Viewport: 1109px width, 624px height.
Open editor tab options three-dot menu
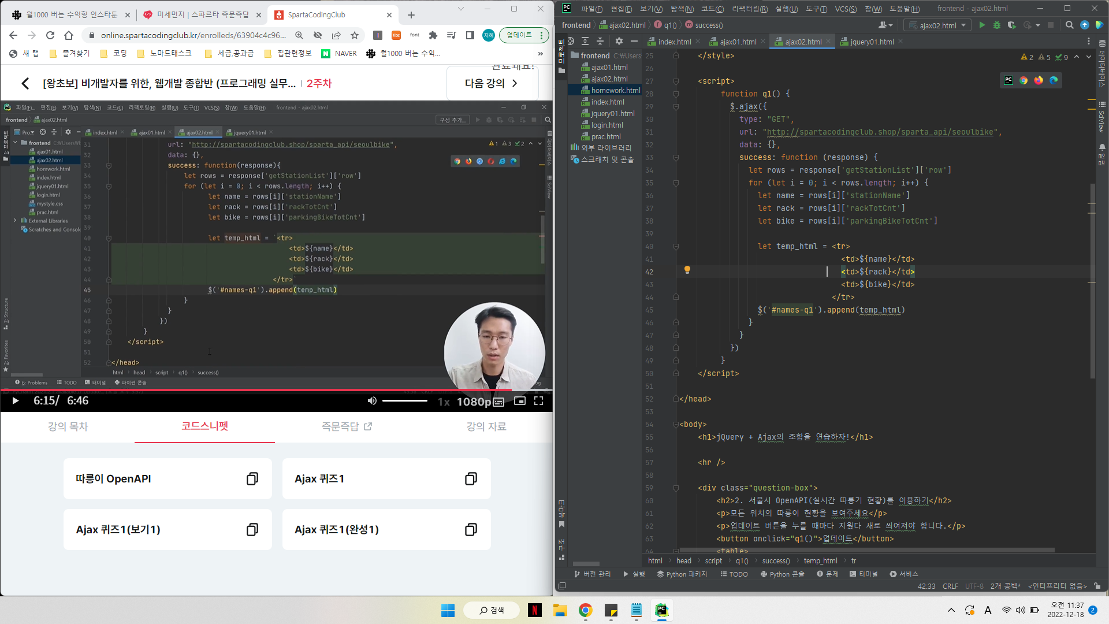click(1089, 42)
